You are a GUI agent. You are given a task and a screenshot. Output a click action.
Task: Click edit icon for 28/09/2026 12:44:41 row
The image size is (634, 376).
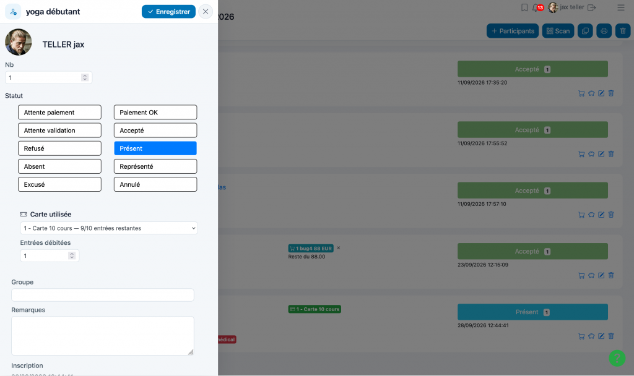[x=601, y=336]
